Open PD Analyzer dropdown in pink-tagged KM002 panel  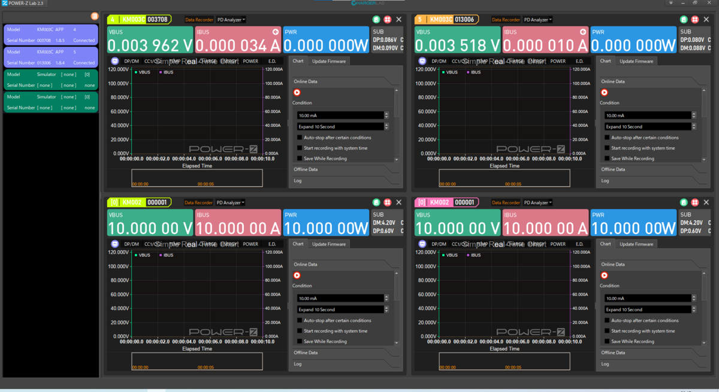[x=538, y=203]
